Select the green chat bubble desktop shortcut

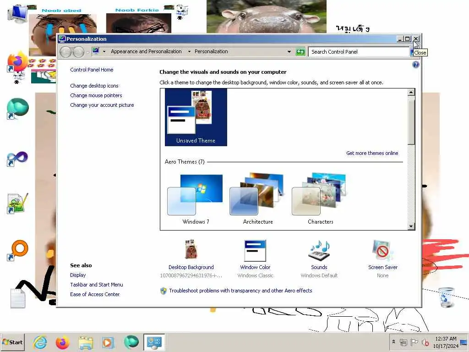point(17,108)
